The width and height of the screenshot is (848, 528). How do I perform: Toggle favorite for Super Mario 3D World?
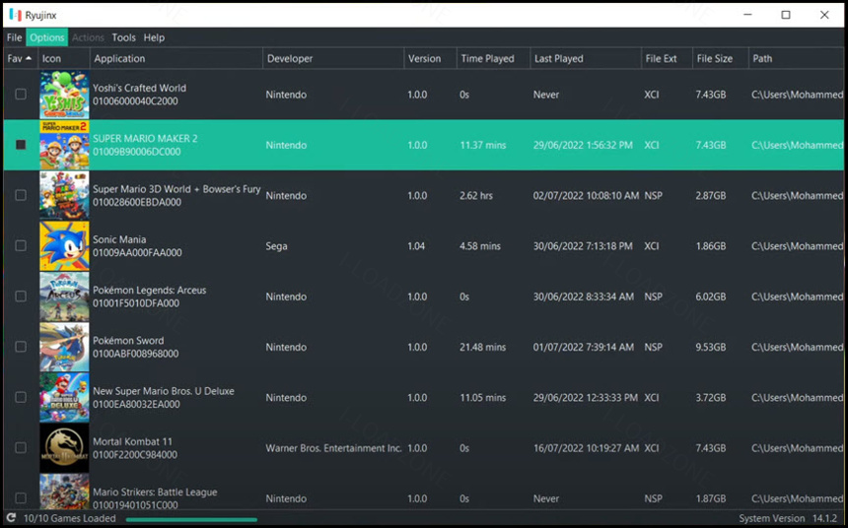tap(21, 195)
